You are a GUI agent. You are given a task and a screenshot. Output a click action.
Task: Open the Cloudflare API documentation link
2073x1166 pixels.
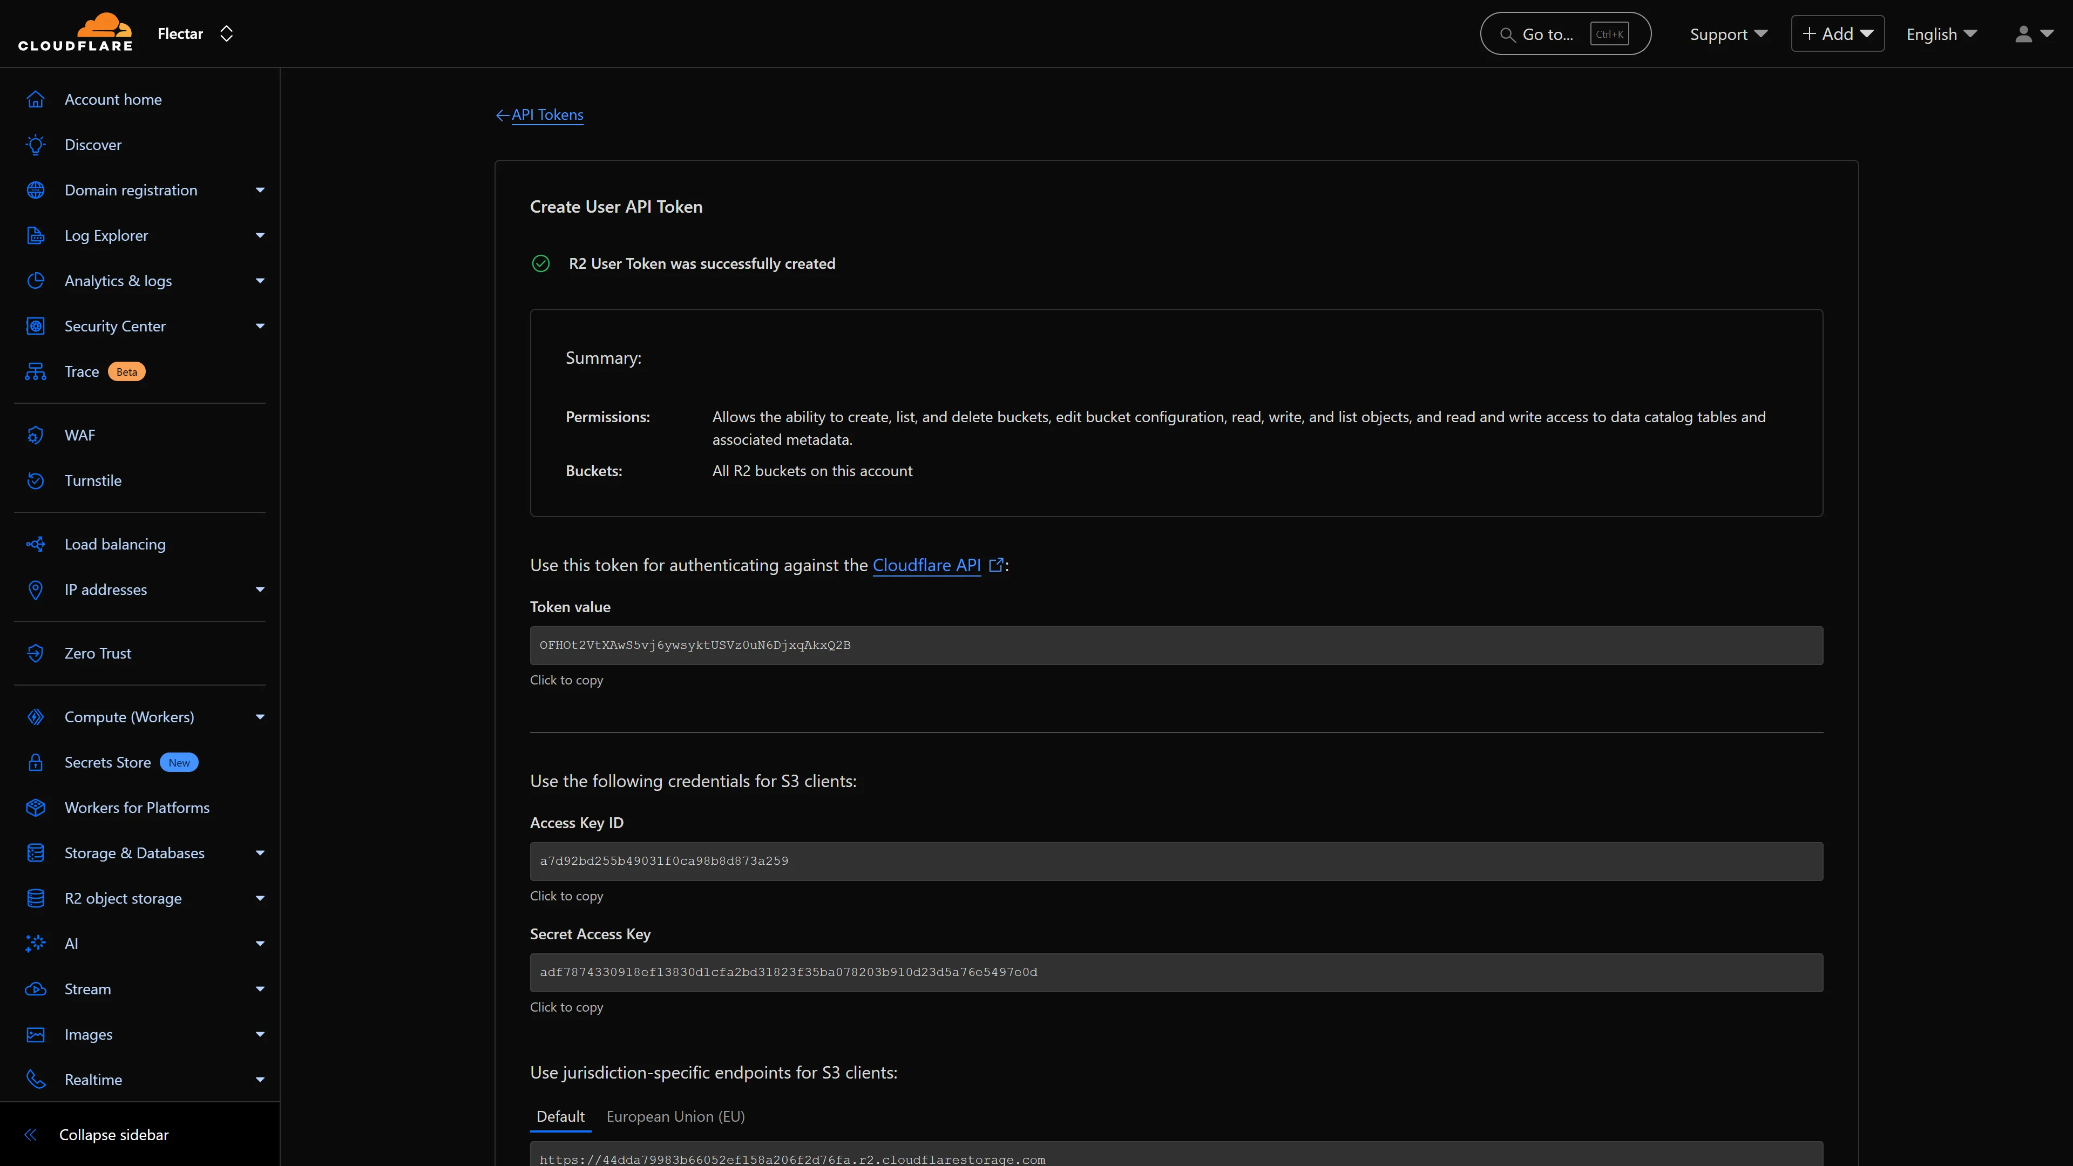(926, 566)
